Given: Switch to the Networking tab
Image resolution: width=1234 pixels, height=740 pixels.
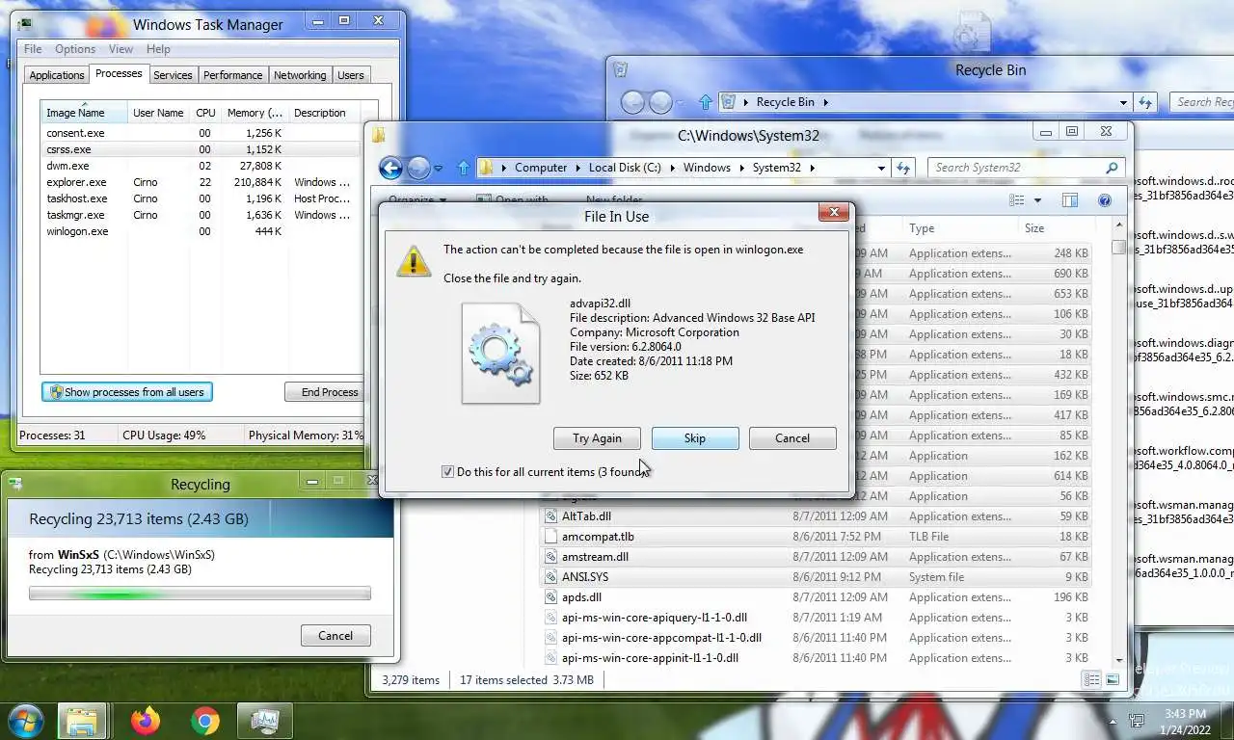Looking at the screenshot, I should (300, 75).
